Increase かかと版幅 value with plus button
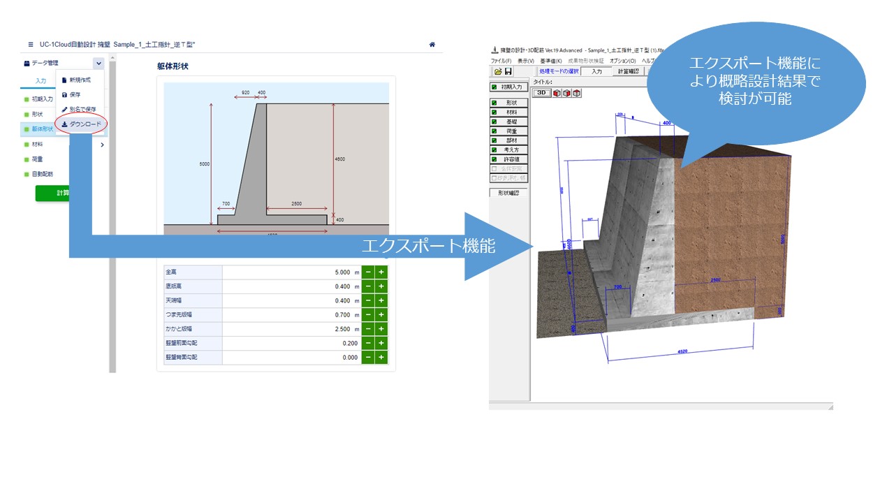This screenshot has width=894, height=503. pyautogui.click(x=381, y=329)
